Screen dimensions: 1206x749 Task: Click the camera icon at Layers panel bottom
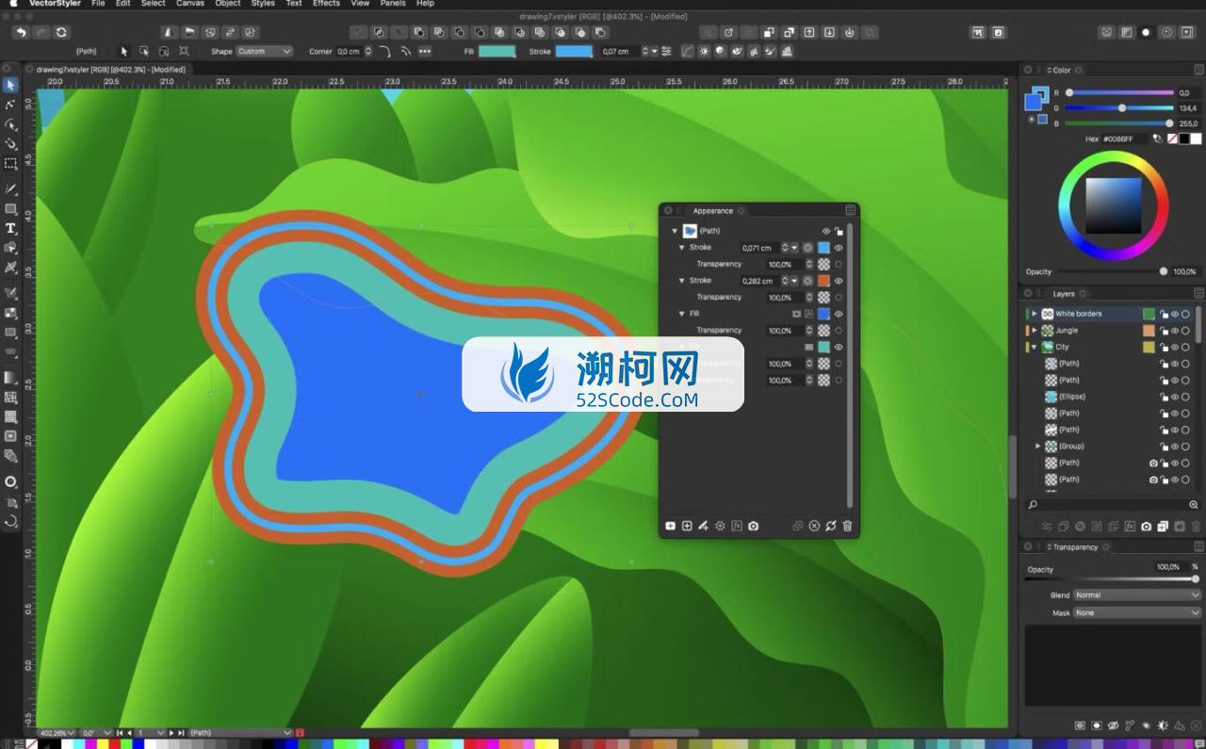pyautogui.click(x=1146, y=527)
